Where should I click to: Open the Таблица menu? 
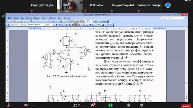click(52, 18)
